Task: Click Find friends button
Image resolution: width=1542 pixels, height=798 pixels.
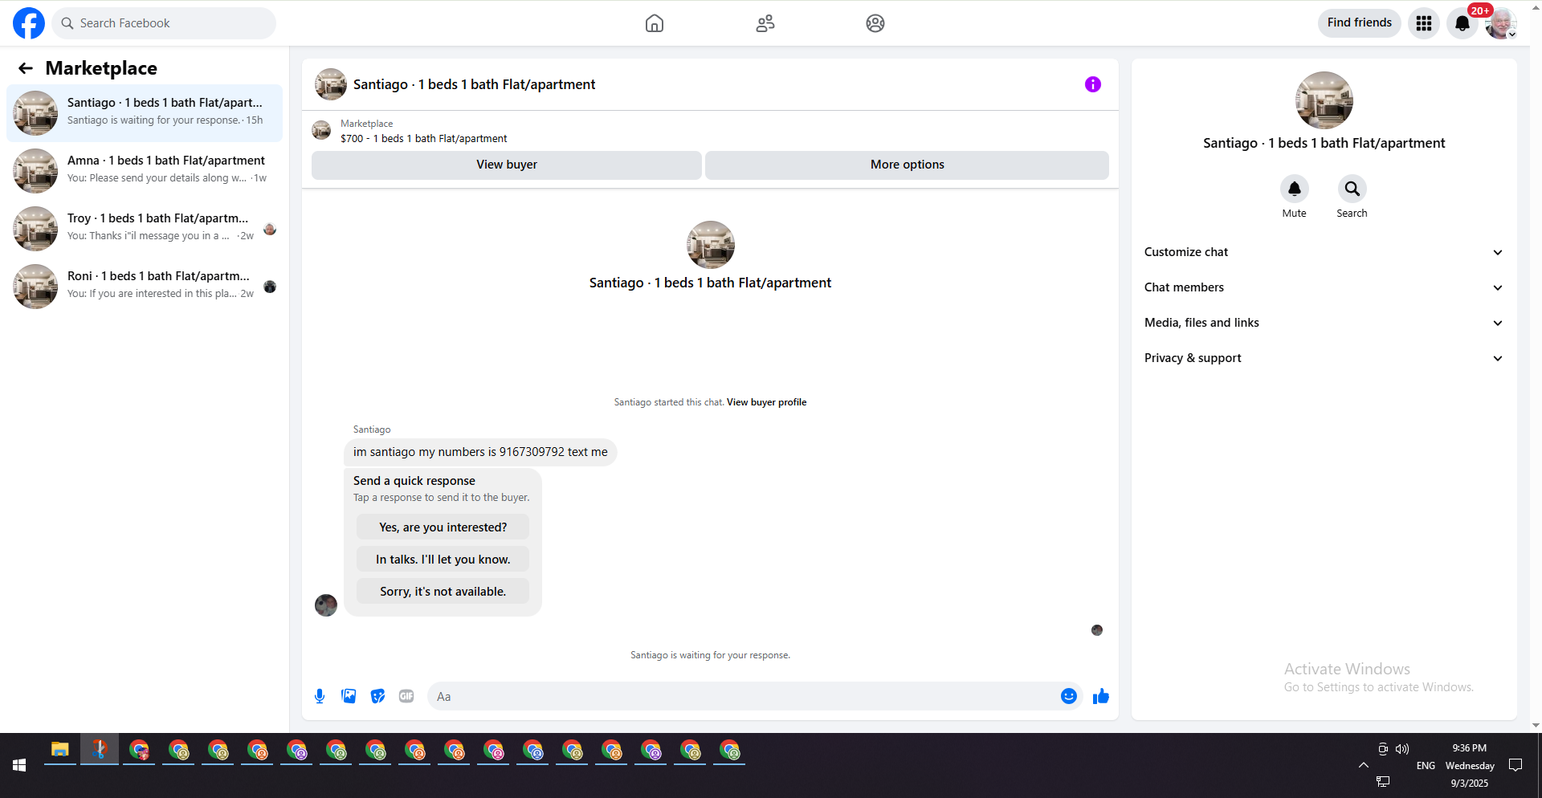Action: click(1360, 23)
